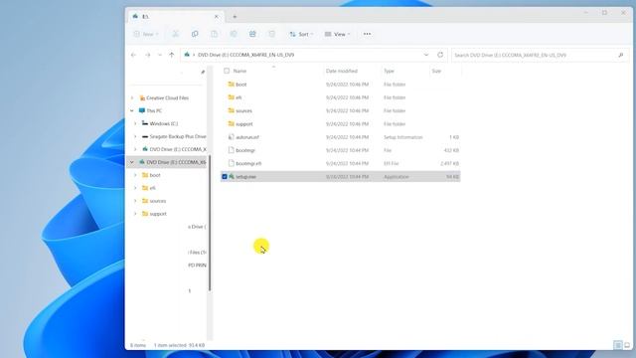Open support folder in navigation pane
This screenshot has height=358, width=636.
coord(158,214)
